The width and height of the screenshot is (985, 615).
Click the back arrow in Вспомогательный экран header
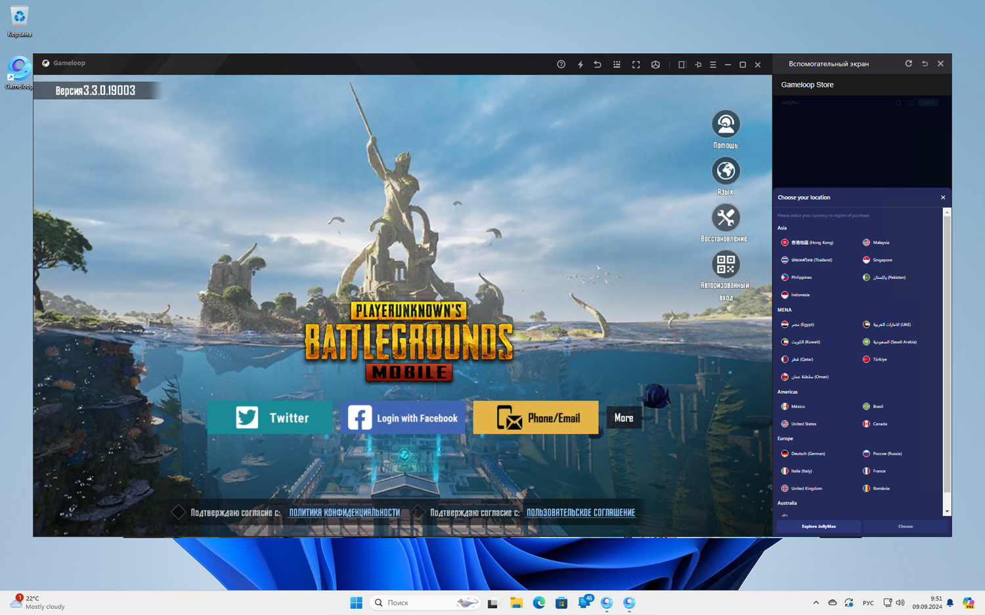click(925, 64)
